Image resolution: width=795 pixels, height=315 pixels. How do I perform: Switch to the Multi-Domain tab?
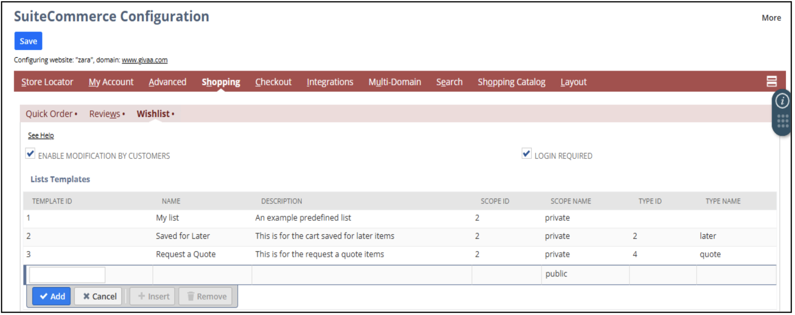(395, 82)
